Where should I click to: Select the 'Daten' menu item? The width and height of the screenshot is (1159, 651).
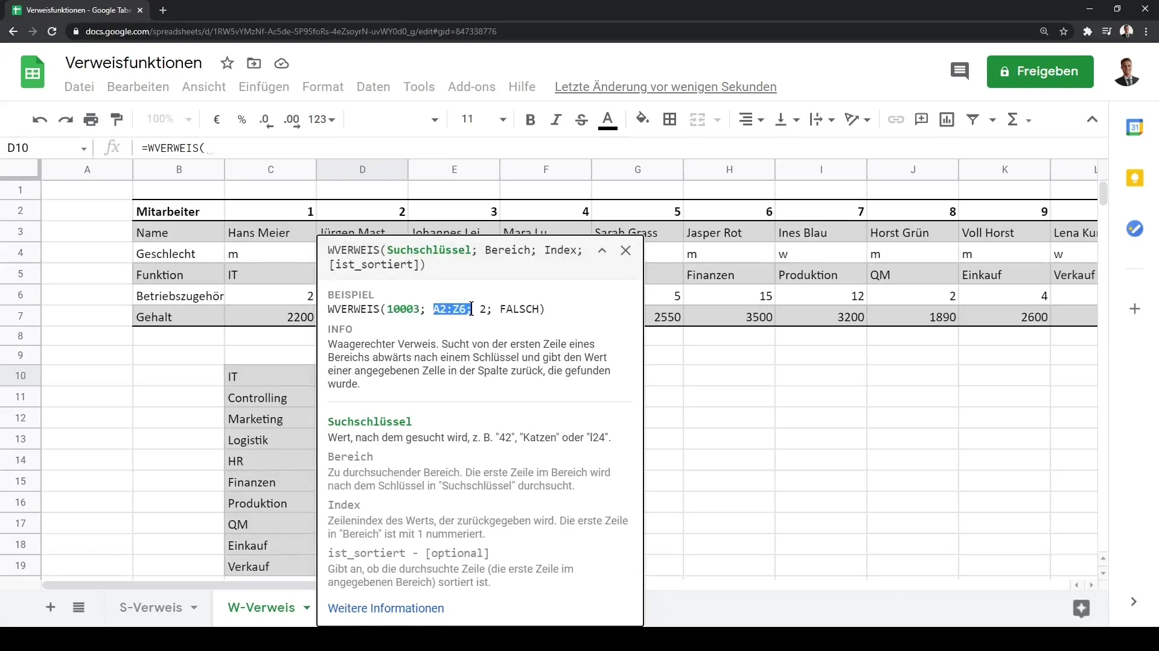pos(372,87)
